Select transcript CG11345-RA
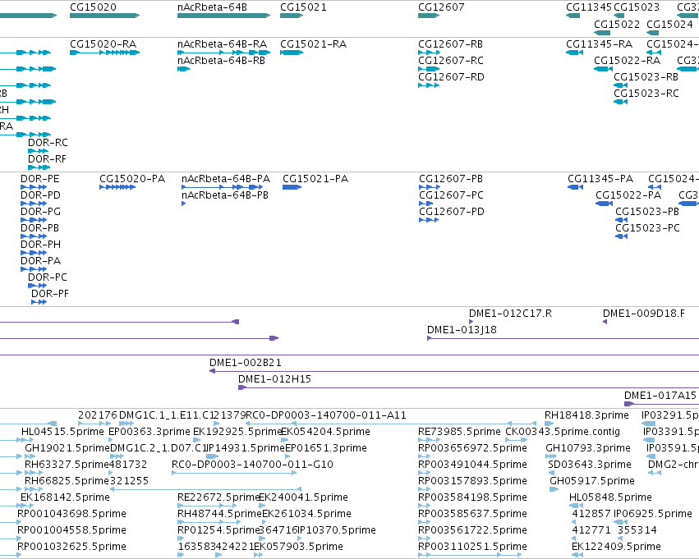This screenshot has height=559, width=699. click(x=599, y=44)
